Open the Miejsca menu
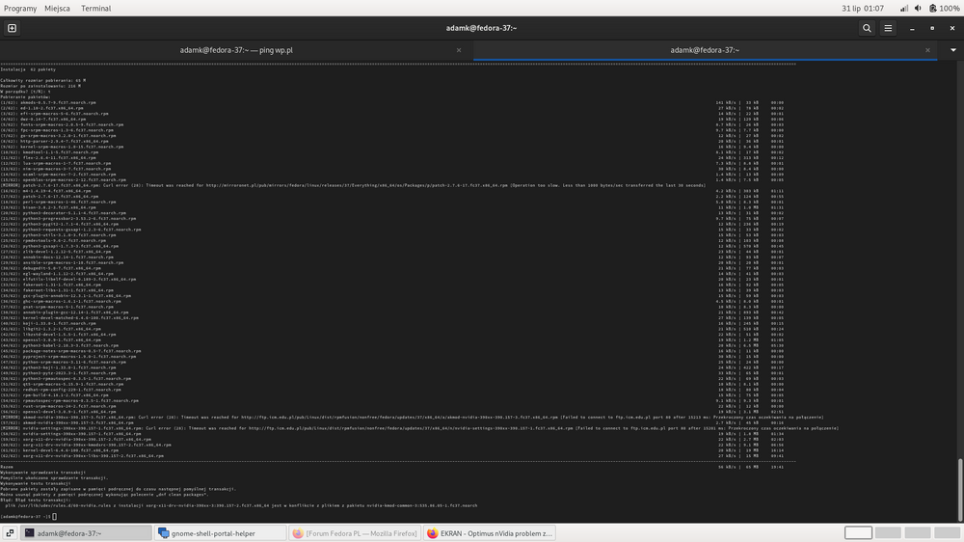Viewport: 964px width, 542px height. 57,8
